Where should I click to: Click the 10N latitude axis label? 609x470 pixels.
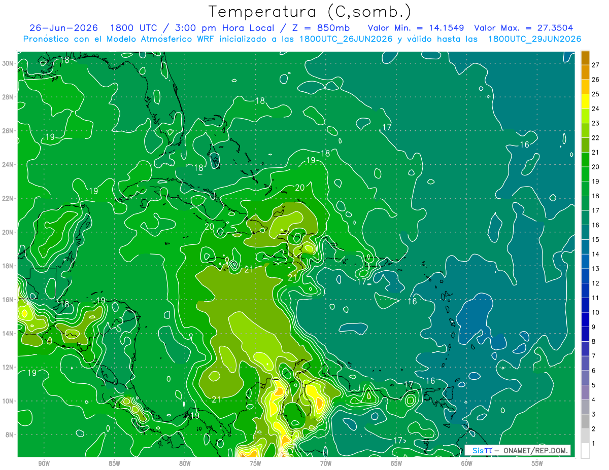coord(8,401)
